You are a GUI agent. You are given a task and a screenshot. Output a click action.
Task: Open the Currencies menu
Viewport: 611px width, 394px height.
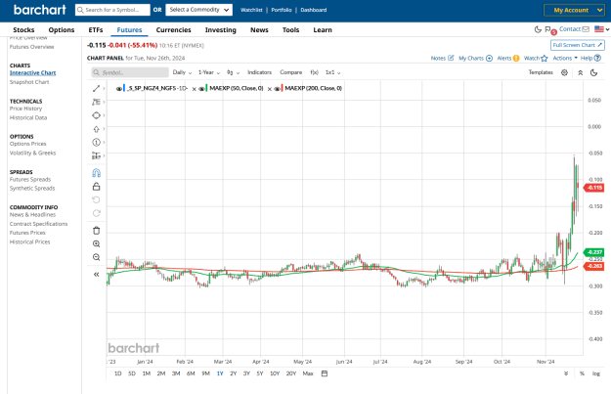[x=173, y=30]
